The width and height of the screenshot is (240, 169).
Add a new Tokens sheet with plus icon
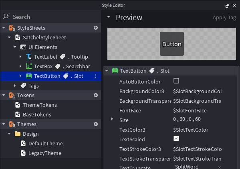pyautogui.click(x=96, y=95)
